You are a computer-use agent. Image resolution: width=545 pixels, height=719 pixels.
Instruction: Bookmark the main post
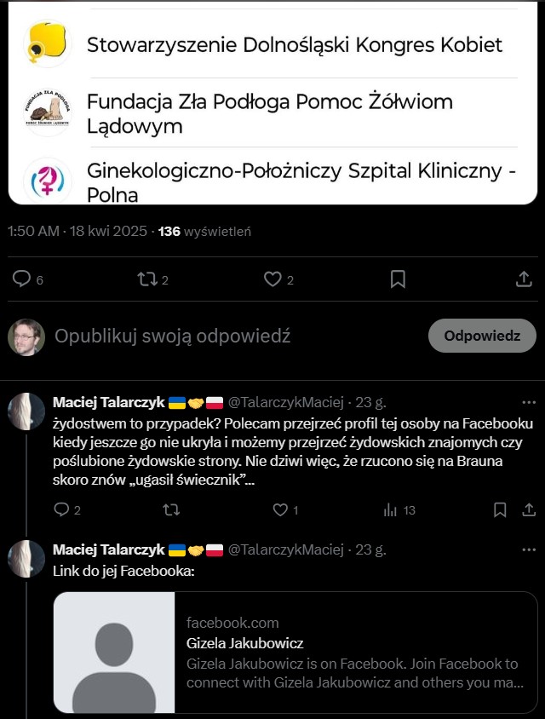click(398, 279)
